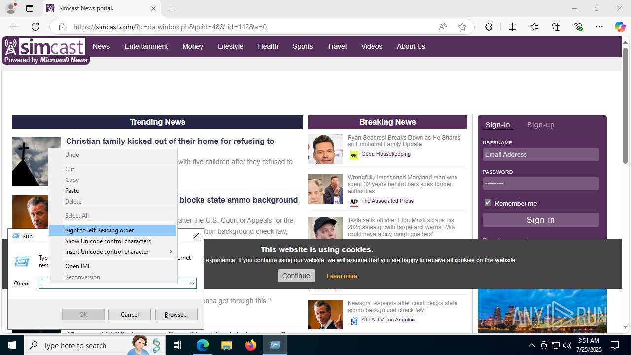Click Cancel in the Run dialog
Image resolution: width=631 pixels, height=355 pixels.
[130, 315]
